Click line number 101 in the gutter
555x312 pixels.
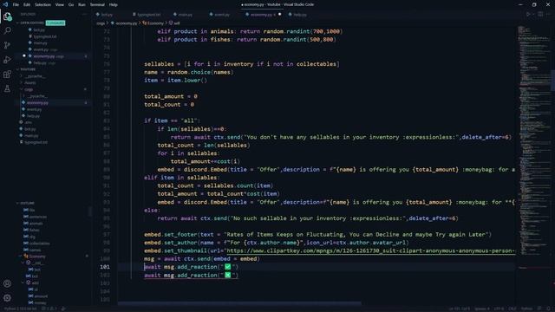(x=105, y=267)
